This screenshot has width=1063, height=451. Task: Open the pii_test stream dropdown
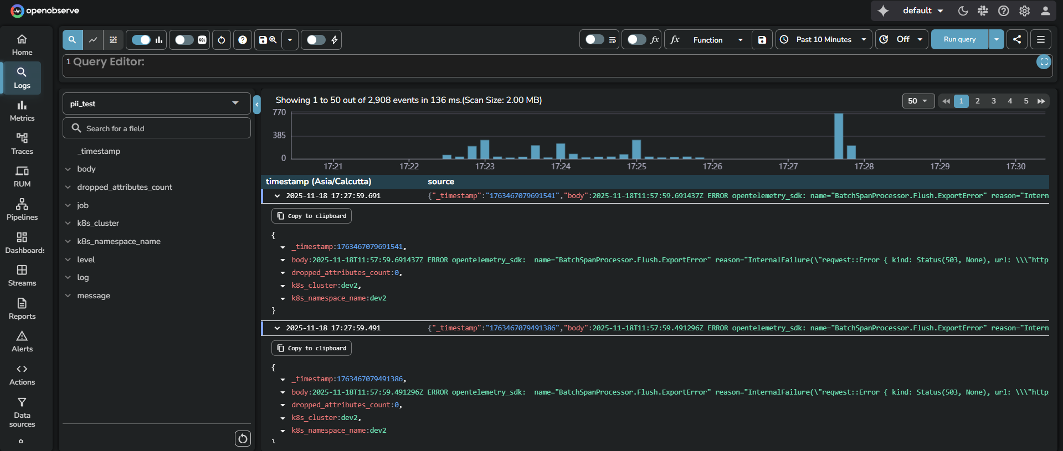pyautogui.click(x=156, y=103)
